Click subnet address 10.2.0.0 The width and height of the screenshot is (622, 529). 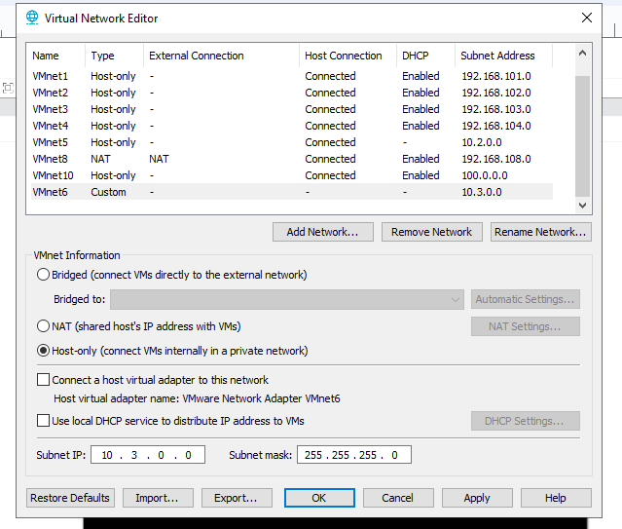tap(482, 142)
